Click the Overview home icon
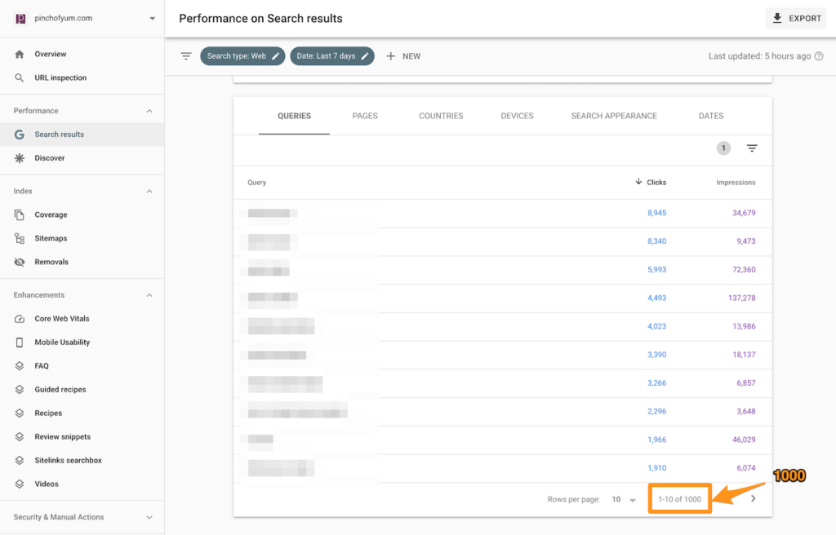836x535 pixels. [x=20, y=54]
